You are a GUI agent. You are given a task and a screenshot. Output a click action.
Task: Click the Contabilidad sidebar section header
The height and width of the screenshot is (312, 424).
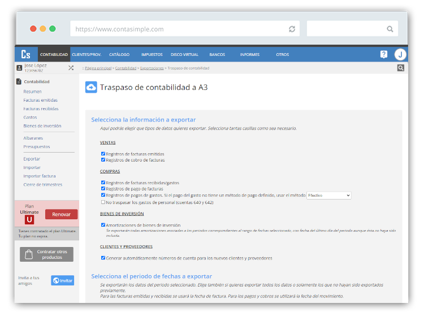click(37, 81)
